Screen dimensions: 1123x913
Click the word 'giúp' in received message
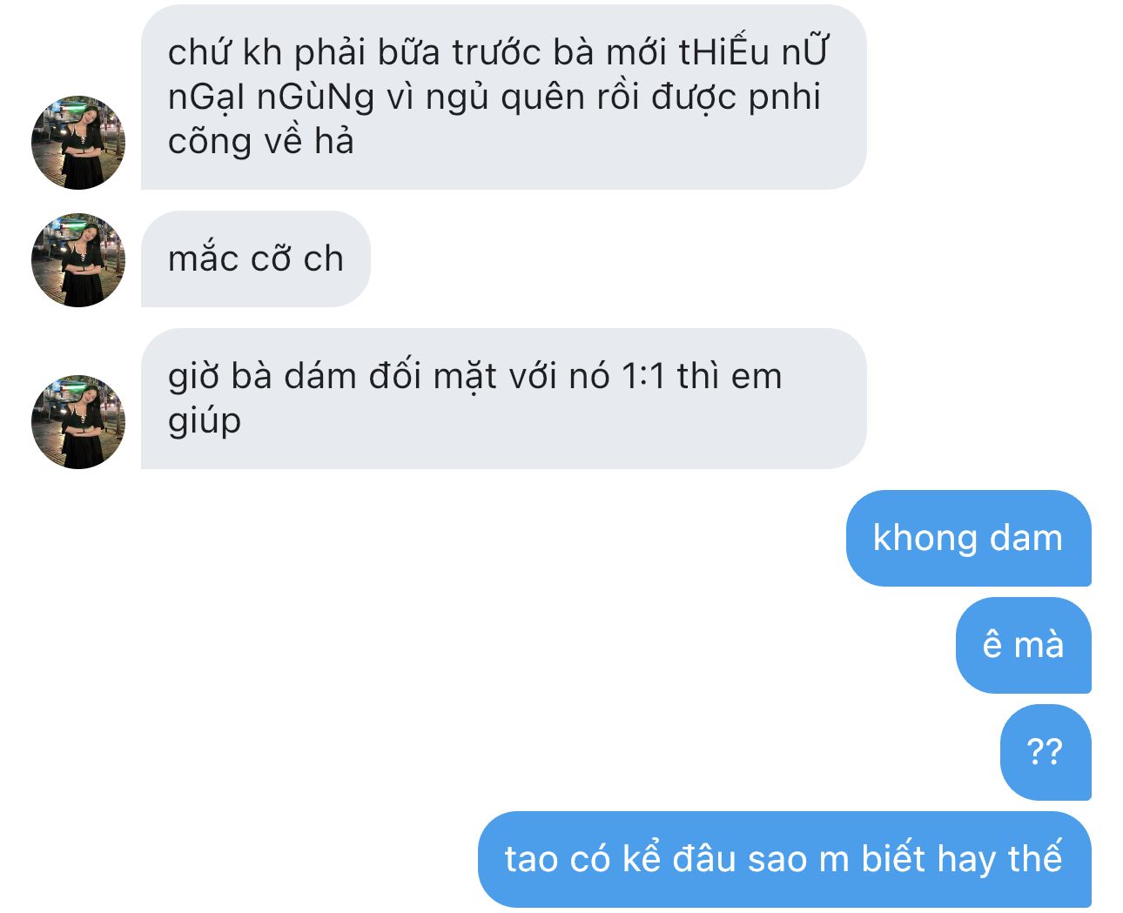pyautogui.click(x=205, y=421)
